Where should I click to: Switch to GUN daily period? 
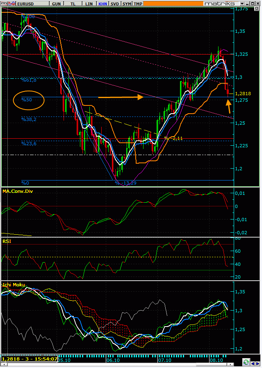pyautogui.click(x=57, y=3)
